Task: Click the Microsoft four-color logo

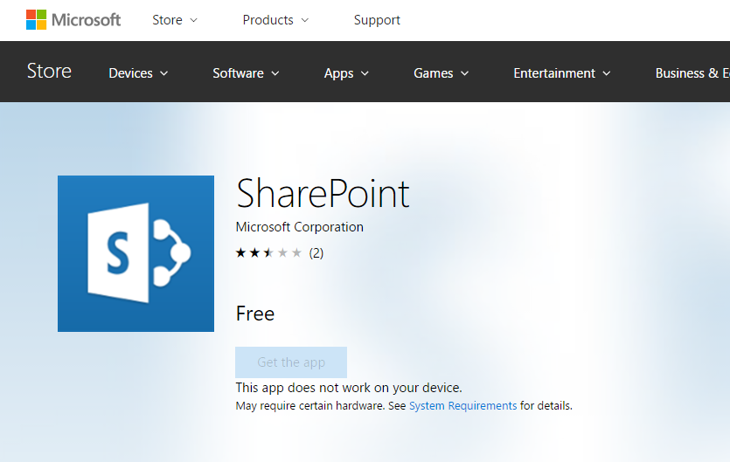Action: (x=37, y=20)
